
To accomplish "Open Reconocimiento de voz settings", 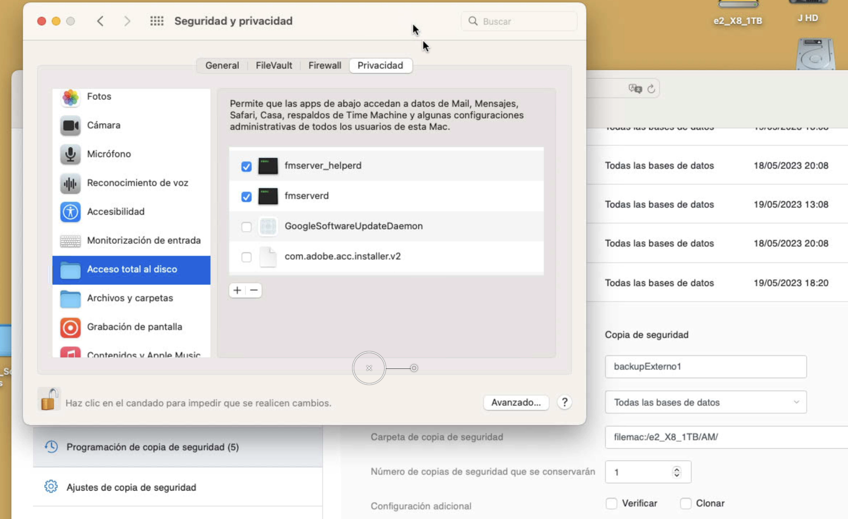I will click(70, 183).
